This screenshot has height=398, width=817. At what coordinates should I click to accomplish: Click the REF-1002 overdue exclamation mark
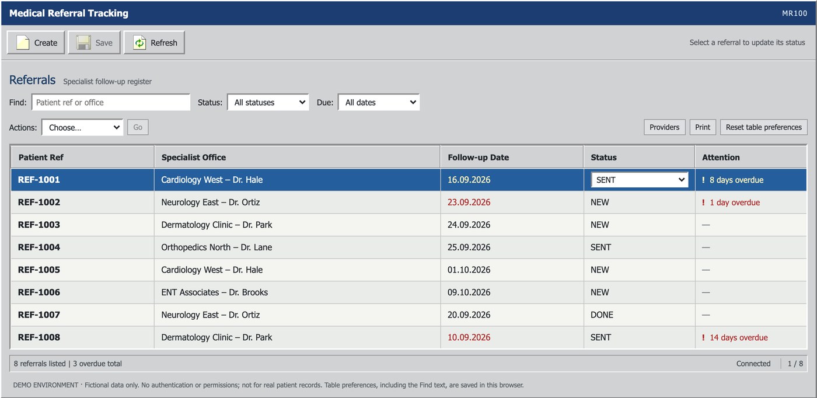(703, 203)
